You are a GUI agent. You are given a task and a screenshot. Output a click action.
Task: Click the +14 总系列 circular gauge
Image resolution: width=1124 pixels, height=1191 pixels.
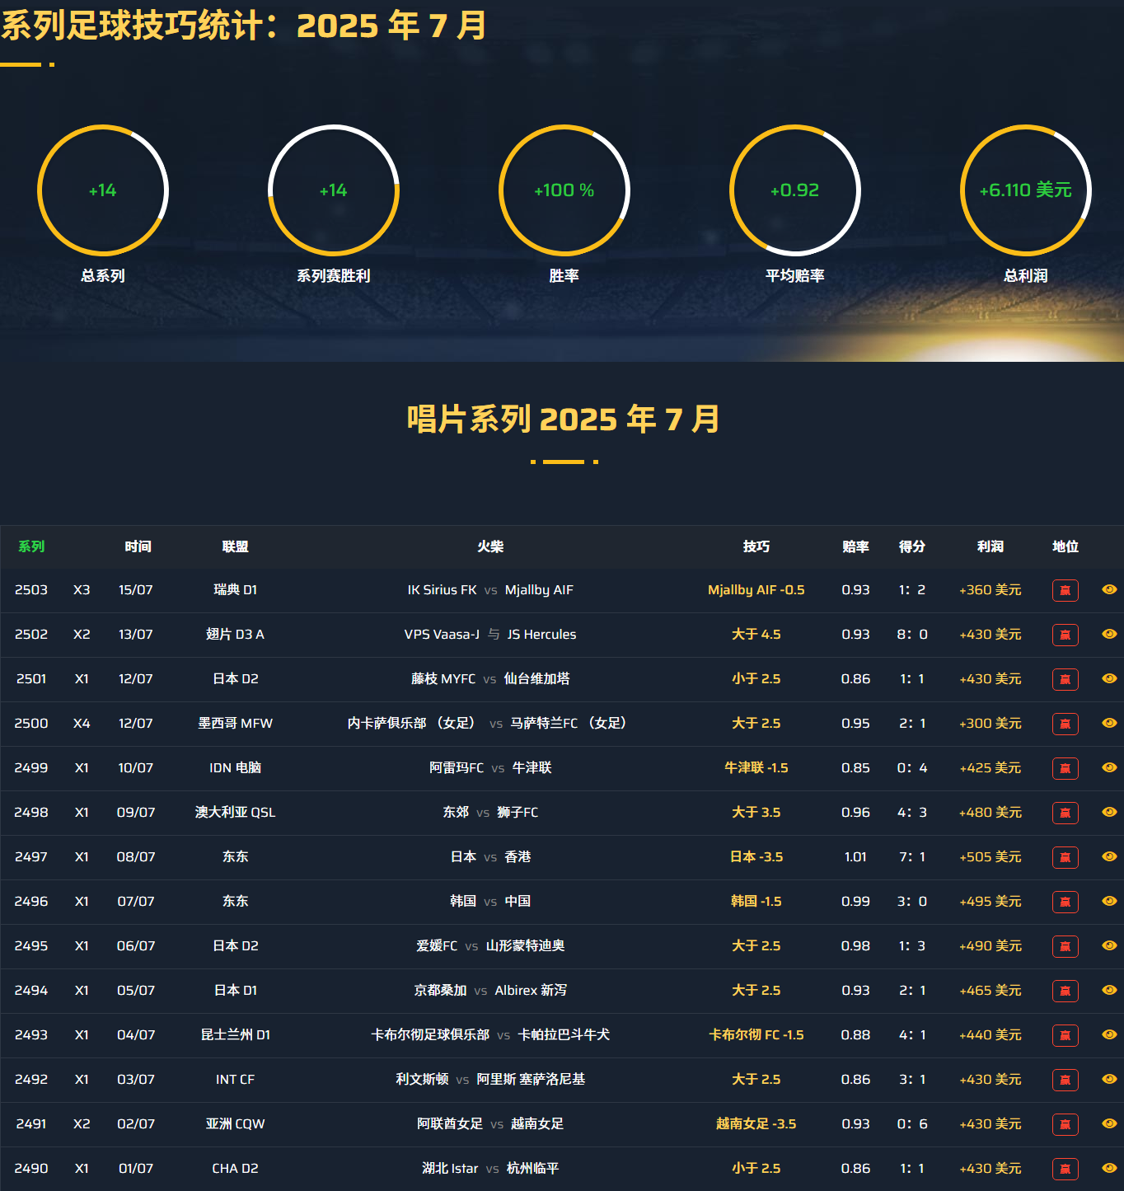(103, 190)
